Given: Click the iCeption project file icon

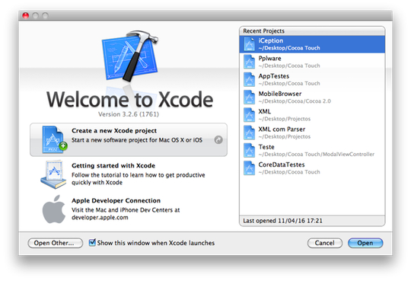Looking at the screenshot, I should pos(249,44).
